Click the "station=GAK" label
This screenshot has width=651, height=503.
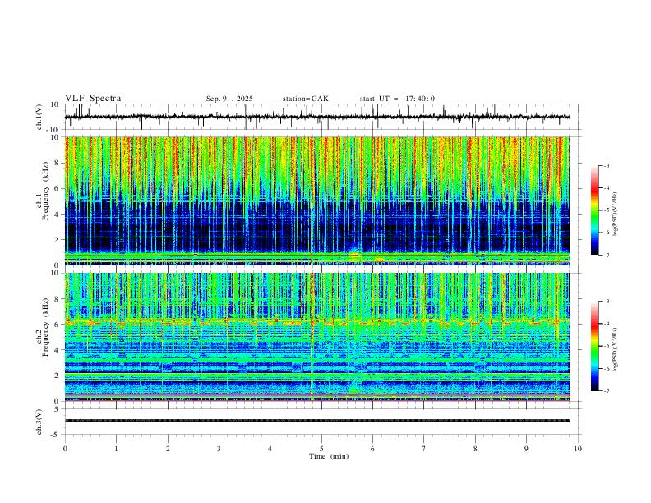305,99
